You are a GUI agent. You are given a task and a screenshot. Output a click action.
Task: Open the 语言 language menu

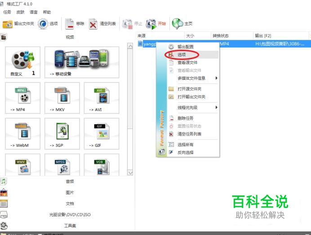pos(34,12)
